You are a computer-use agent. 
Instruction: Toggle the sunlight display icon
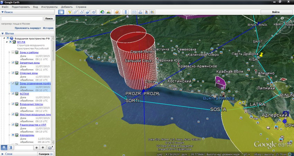(109, 12)
